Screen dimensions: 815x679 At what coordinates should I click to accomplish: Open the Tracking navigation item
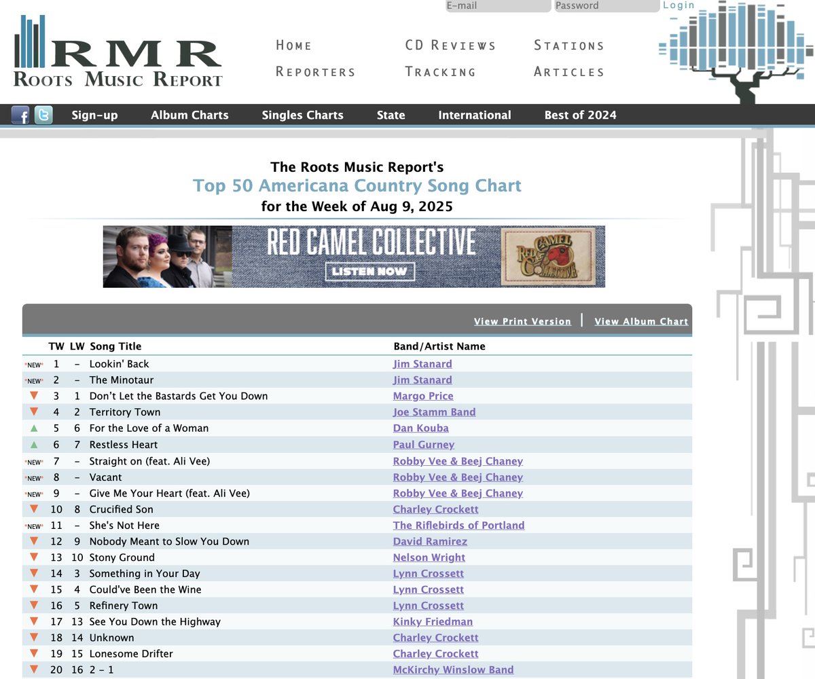pos(441,72)
